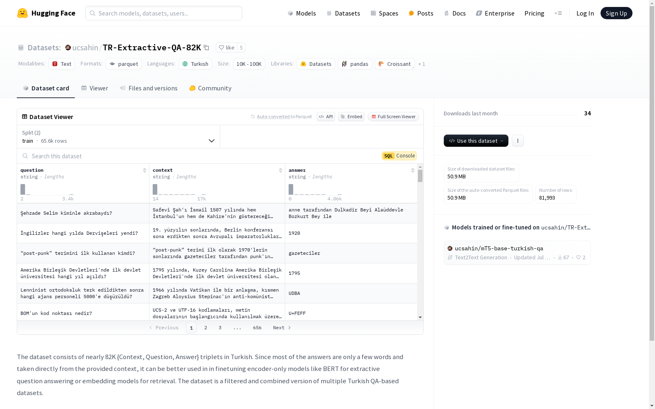The height and width of the screenshot is (409, 655).
Task: Click the ucsahin user avatar in the dataset title
Action: [68, 47]
